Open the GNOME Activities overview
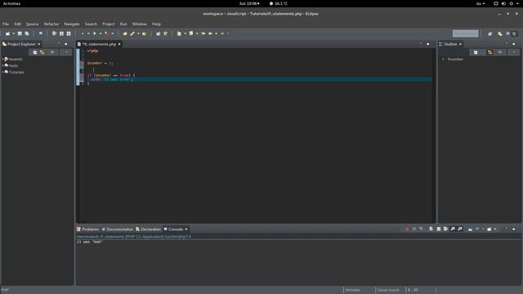523x294 pixels. coord(11,3)
